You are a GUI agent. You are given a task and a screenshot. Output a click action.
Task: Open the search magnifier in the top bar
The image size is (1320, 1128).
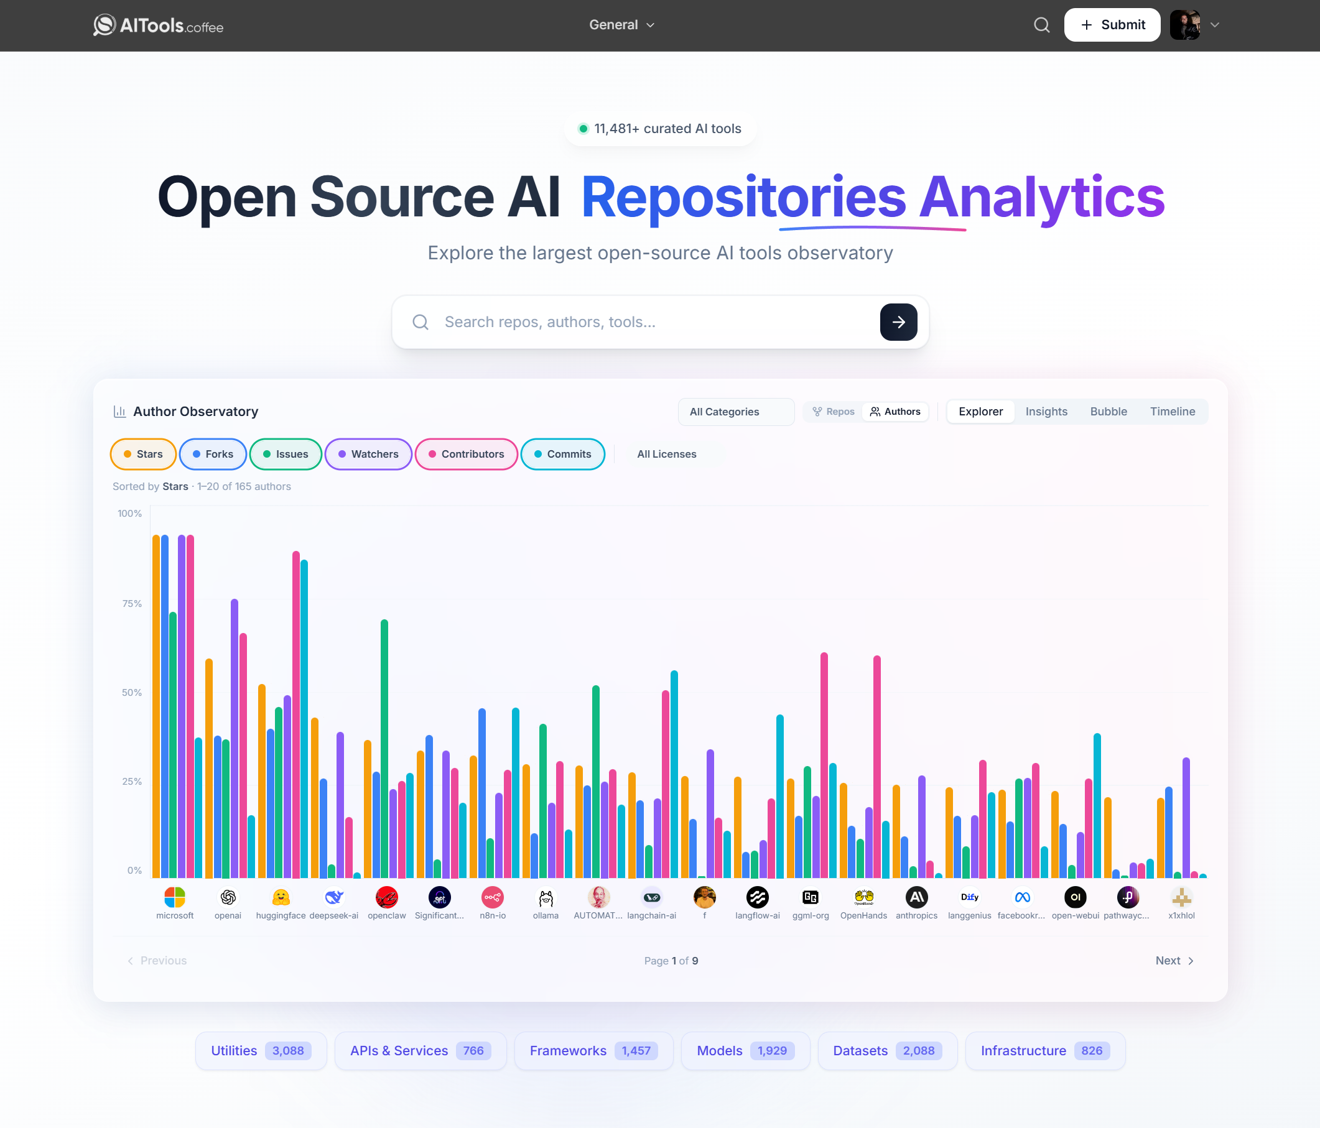pyautogui.click(x=1041, y=25)
